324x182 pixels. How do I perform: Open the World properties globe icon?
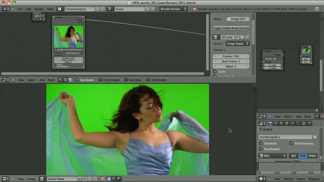(281, 123)
